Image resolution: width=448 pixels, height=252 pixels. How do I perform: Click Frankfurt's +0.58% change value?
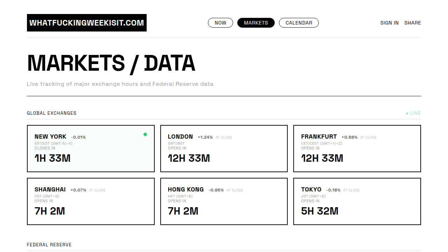coord(349,137)
